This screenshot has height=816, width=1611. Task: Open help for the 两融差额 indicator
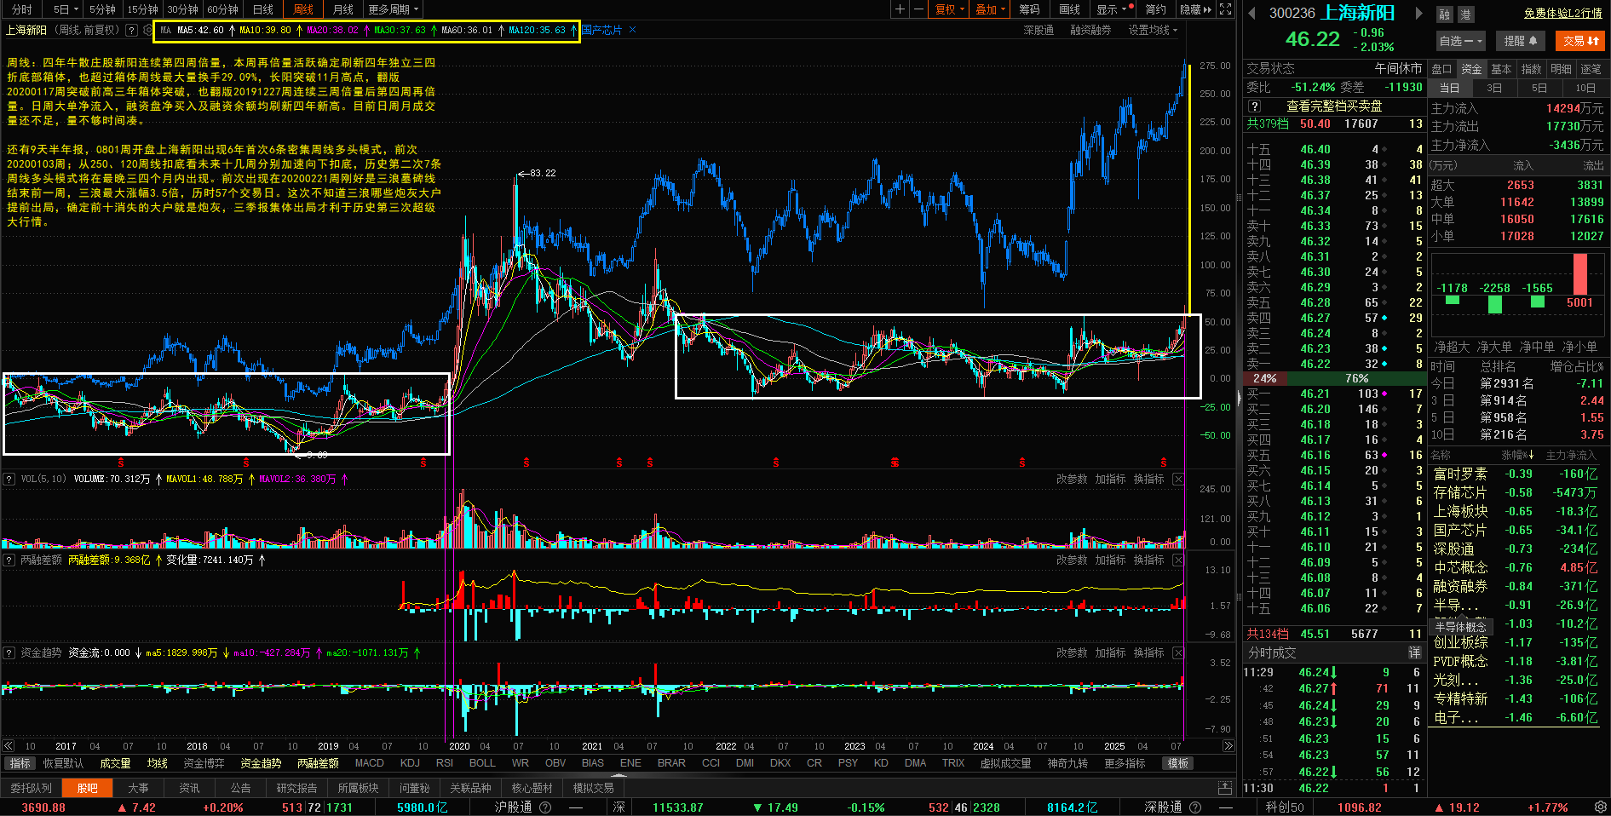pyautogui.click(x=9, y=560)
